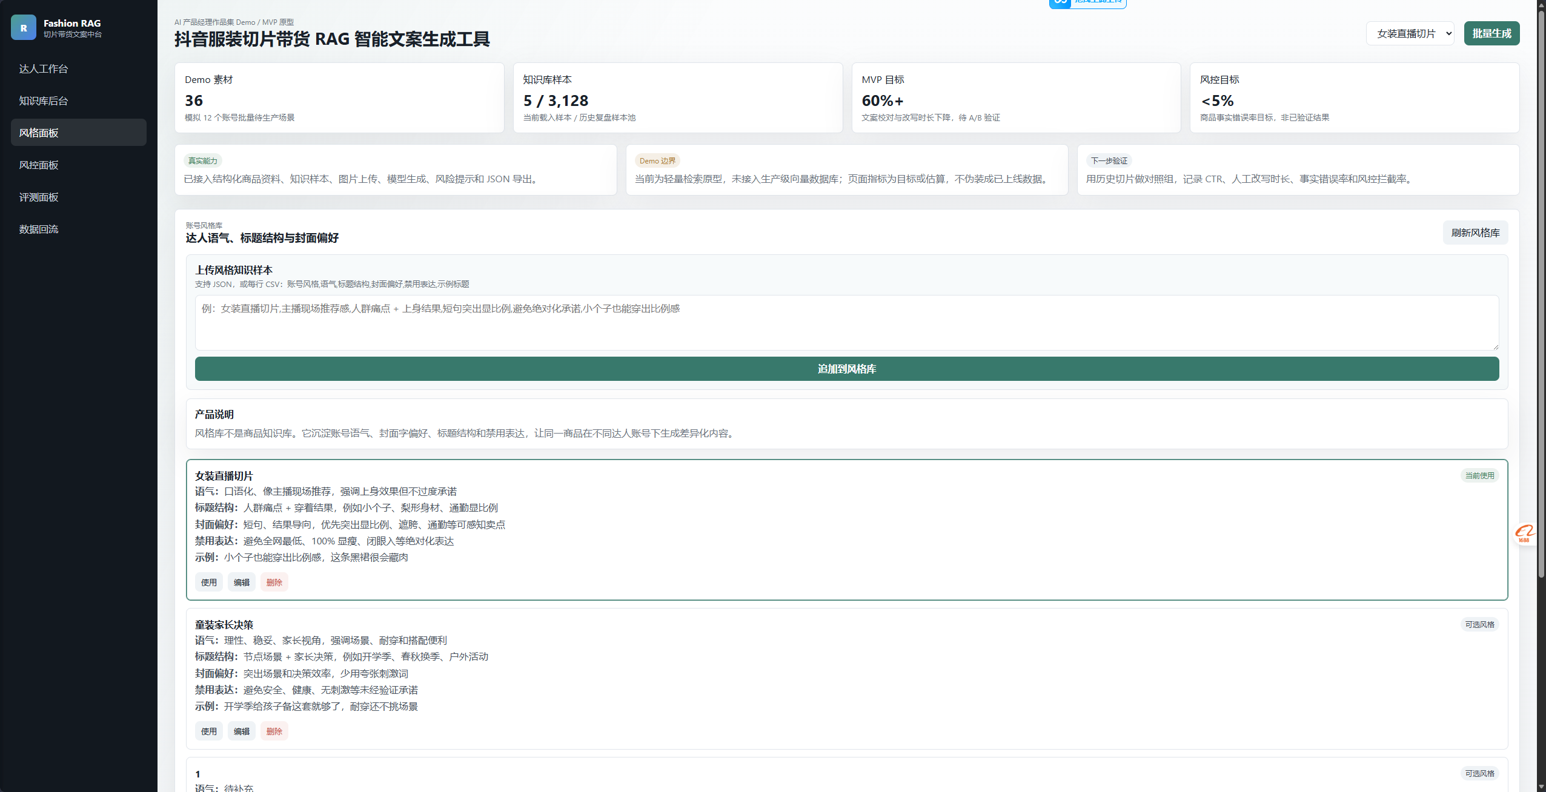This screenshot has width=1546, height=792.
Task: Click the 标题结构 line mentioning 开学季、春秋换季
Action: 342,656
